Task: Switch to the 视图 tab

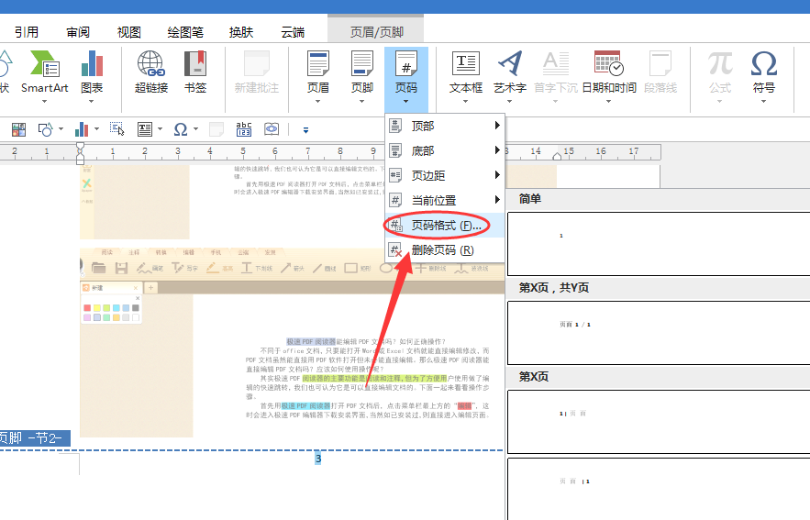Action: [x=128, y=32]
